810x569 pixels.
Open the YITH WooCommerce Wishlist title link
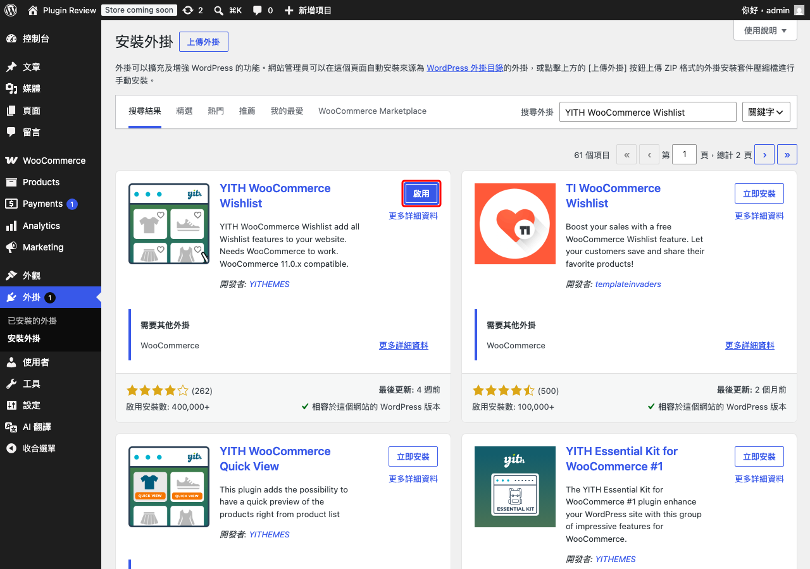coord(275,196)
